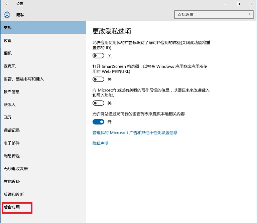Image resolution: width=257 pixels, height=223 pixels.
Task: Open 帐户信息 privacy section
Action: coord(12,92)
